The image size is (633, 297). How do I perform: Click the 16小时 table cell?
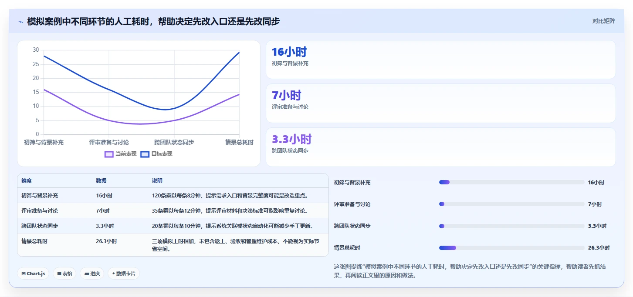(104, 196)
